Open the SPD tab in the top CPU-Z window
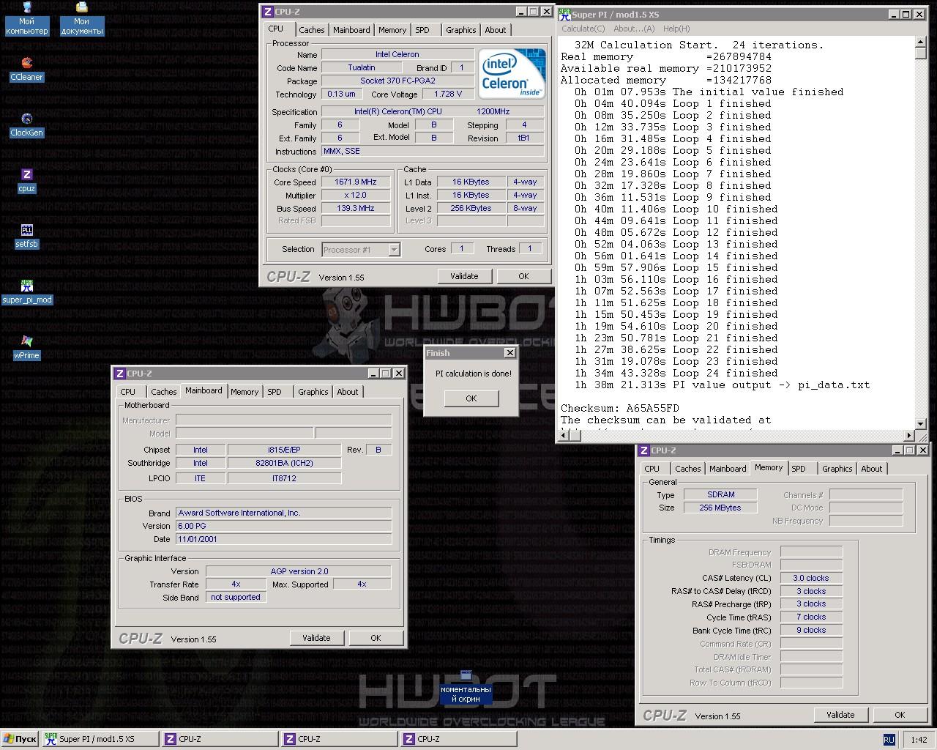This screenshot has height=750, width=937. coord(422,30)
